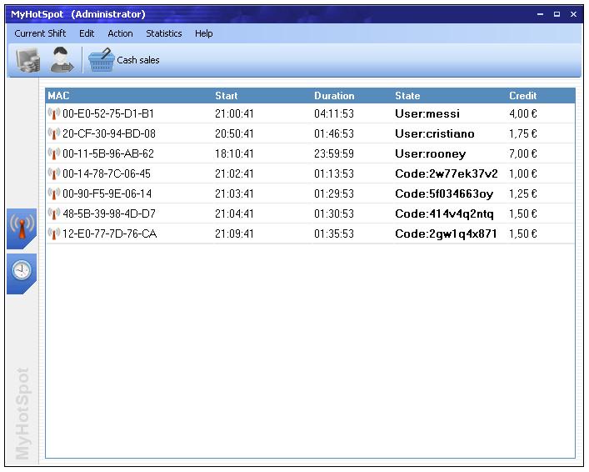589x472 pixels.
Task: Sort by the Duration column header
Action: coord(334,96)
